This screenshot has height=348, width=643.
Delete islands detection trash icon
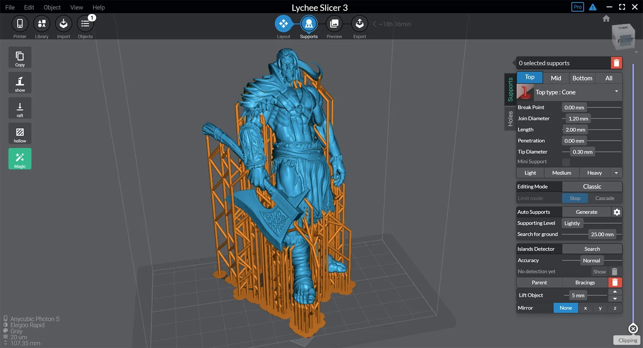(x=614, y=272)
